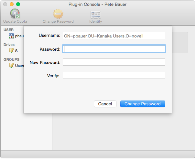Click the blue Change Password button
The height and width of the screenshot is (159, 196).
pos(143,104)
